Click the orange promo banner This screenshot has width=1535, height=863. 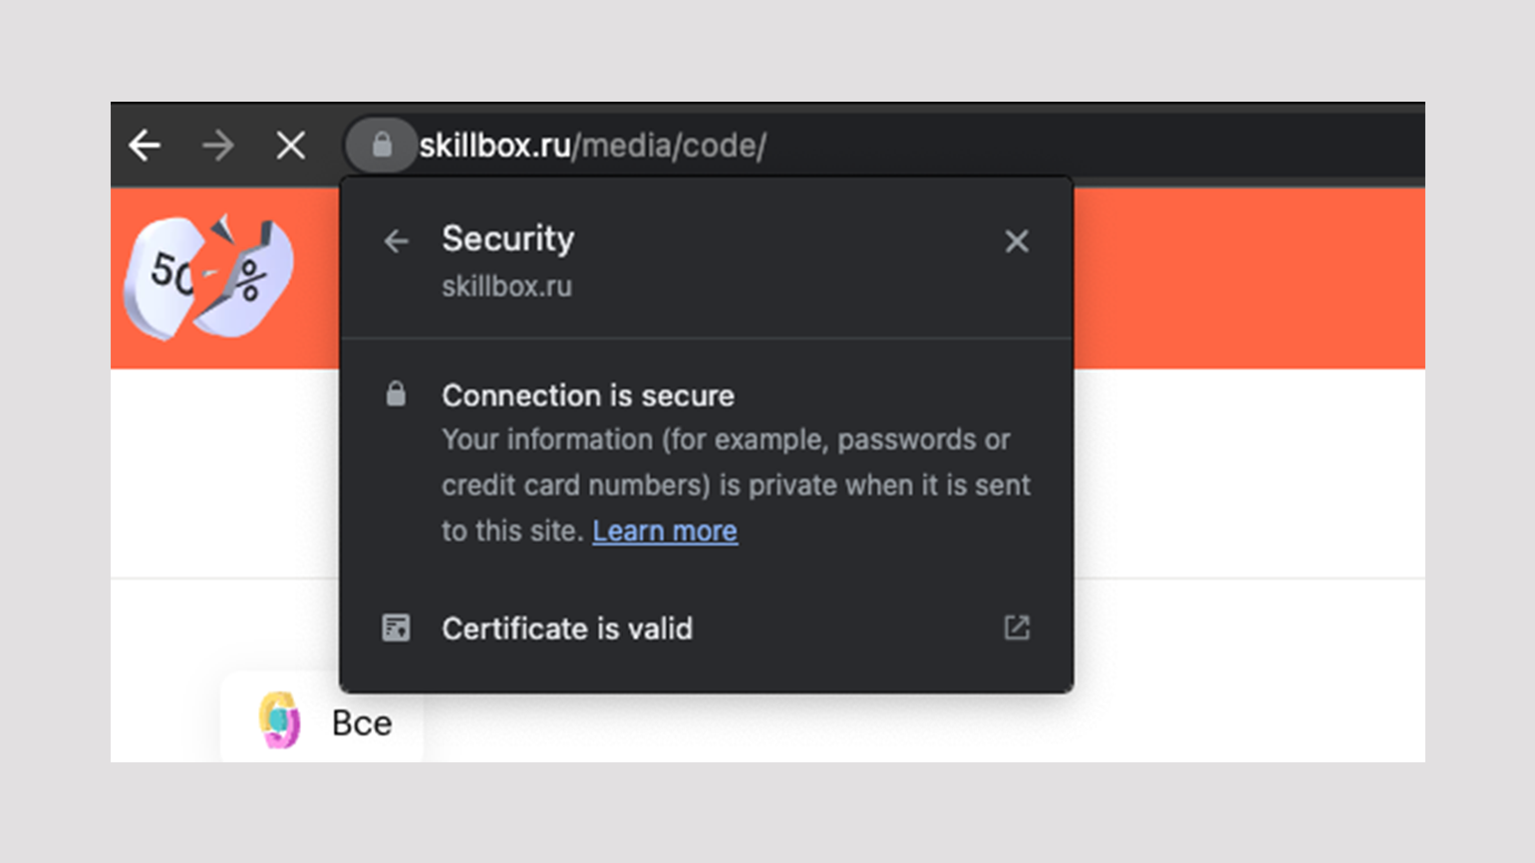click(1246, 279)
